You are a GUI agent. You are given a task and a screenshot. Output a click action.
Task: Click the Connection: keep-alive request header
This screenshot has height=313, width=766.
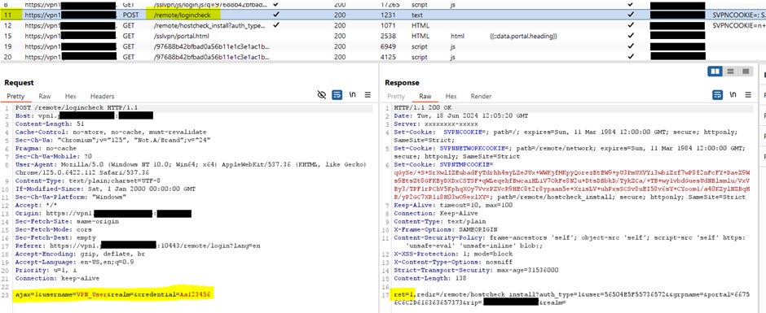click(x=57, y=278)
